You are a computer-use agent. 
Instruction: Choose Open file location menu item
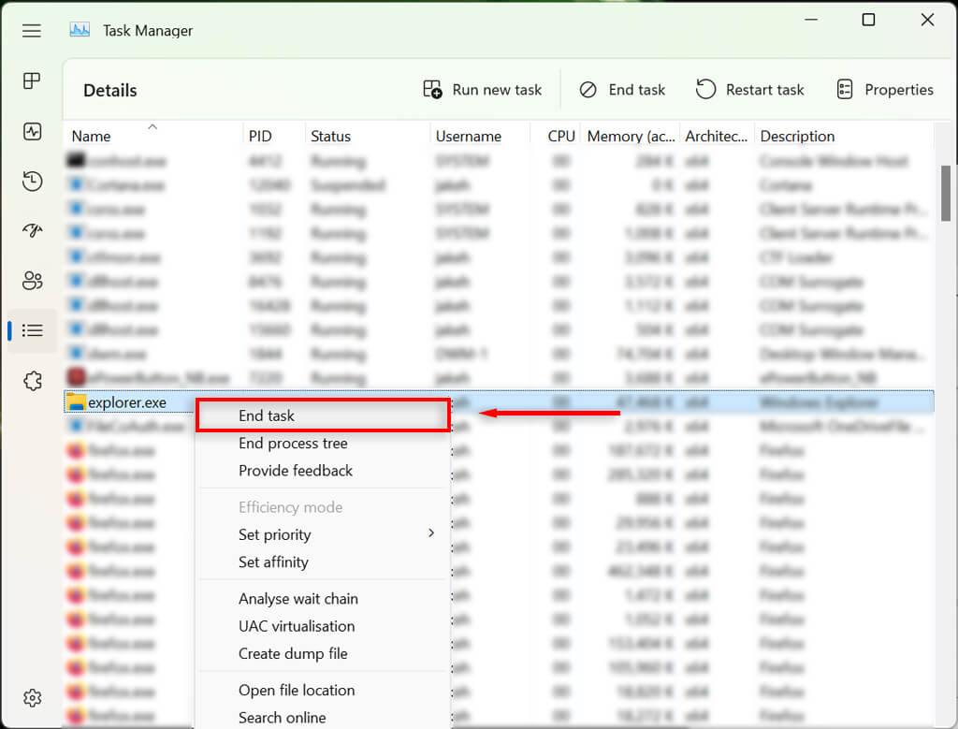(x=297, y=691)
